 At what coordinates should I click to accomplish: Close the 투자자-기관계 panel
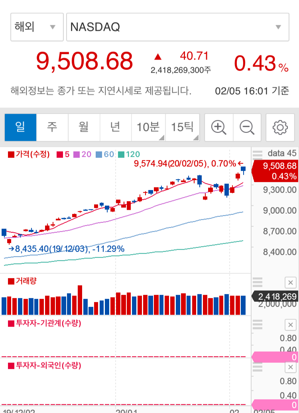pos(291,325)
